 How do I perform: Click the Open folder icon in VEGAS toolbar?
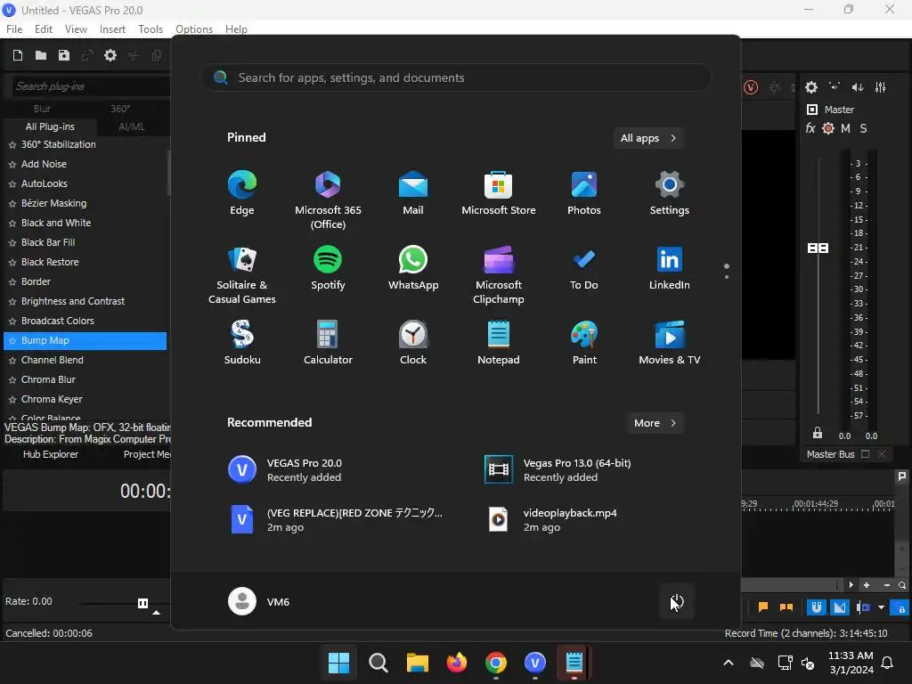click(x=41, y=55)
